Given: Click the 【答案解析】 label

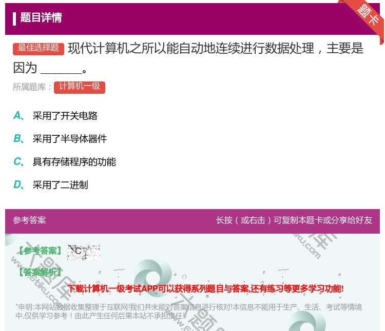Looking at the screenshot, I should pos(41,272).
